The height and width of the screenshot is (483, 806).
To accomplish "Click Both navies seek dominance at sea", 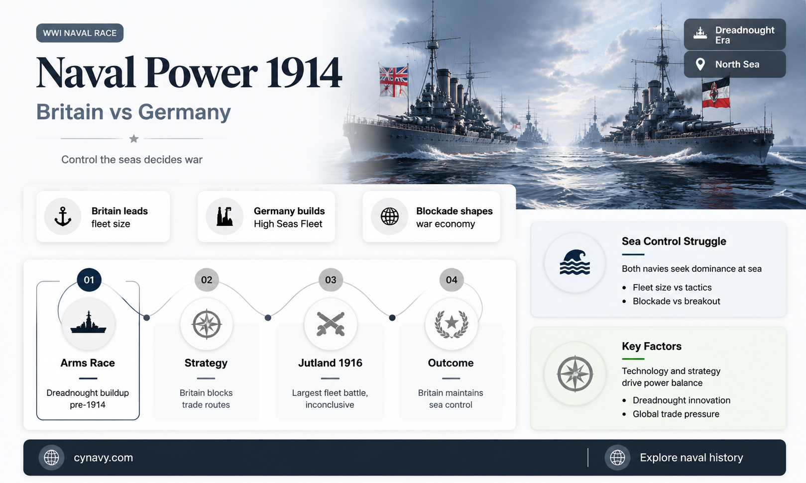I will [691, 269].
